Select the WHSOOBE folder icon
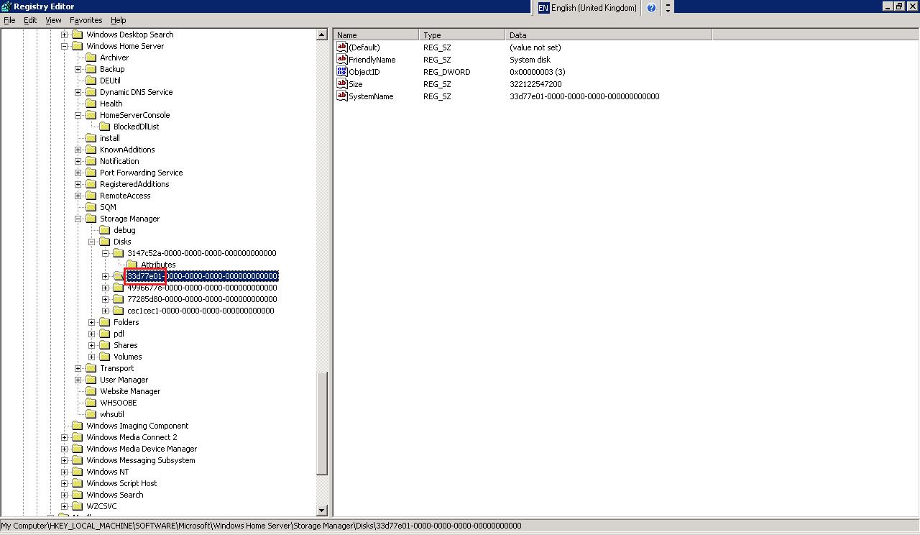Image resolution: width=920 pixels, height=535 pixels. coord(91,403)
